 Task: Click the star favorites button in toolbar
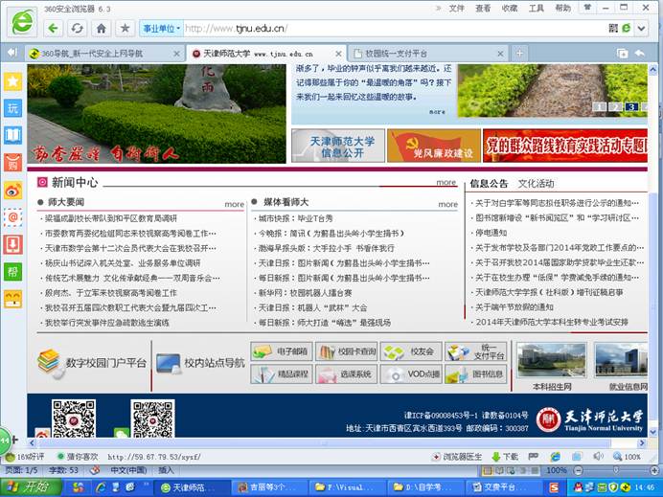[x=125, y=29]
